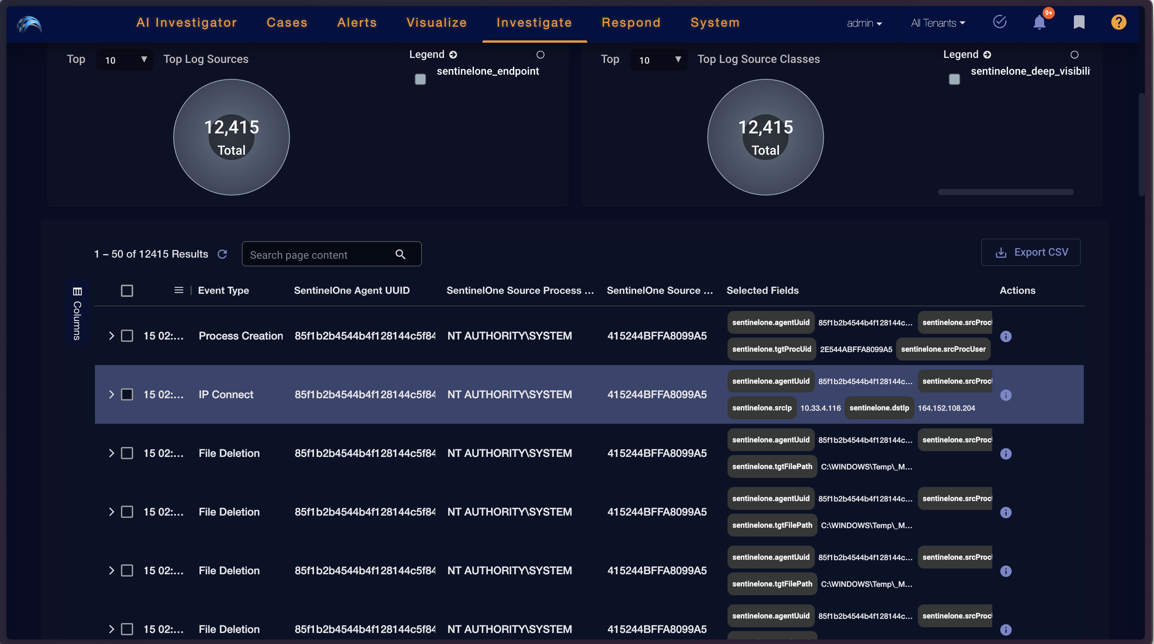Click the Export CSV button
The image size is (1154, 644).
pos(1031,252)
